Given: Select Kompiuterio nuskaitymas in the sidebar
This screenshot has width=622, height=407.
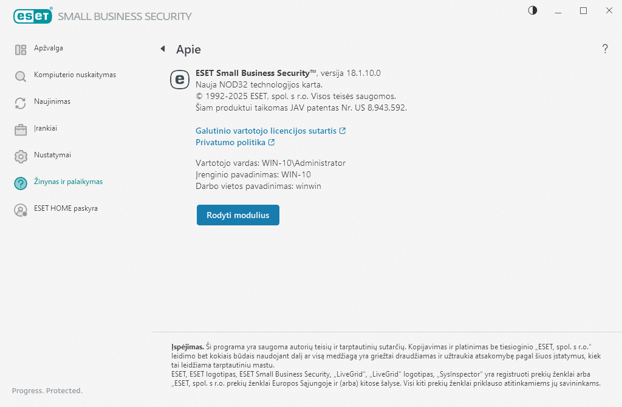Looking at the screenshot, I should [x=75, y=75].
